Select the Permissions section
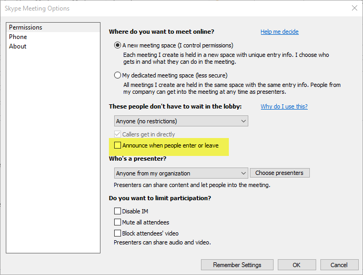Viewport: 363px width, 275px height. coord(25,27)
